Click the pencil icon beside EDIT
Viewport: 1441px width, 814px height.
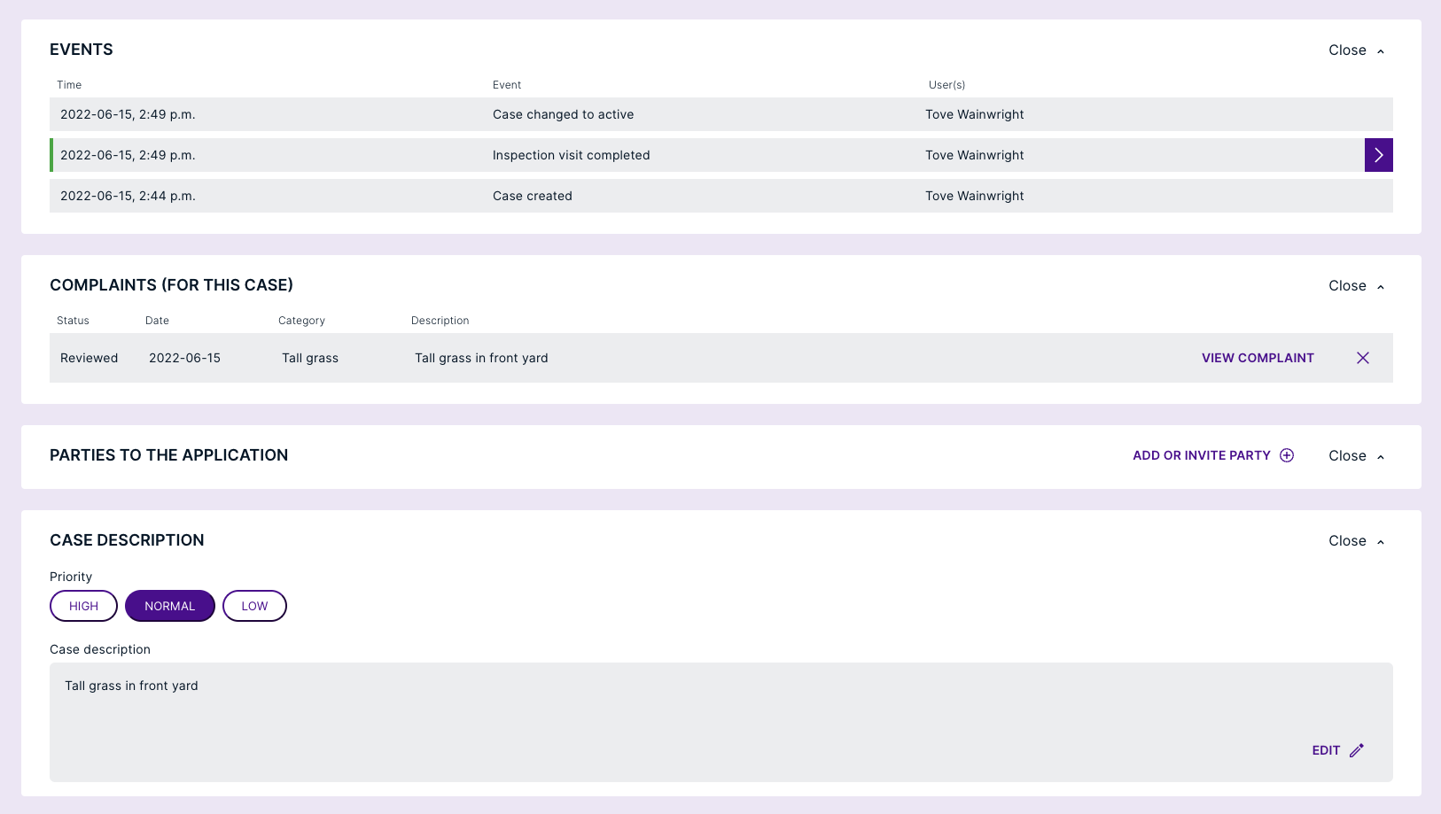(x=1357, y=750)
